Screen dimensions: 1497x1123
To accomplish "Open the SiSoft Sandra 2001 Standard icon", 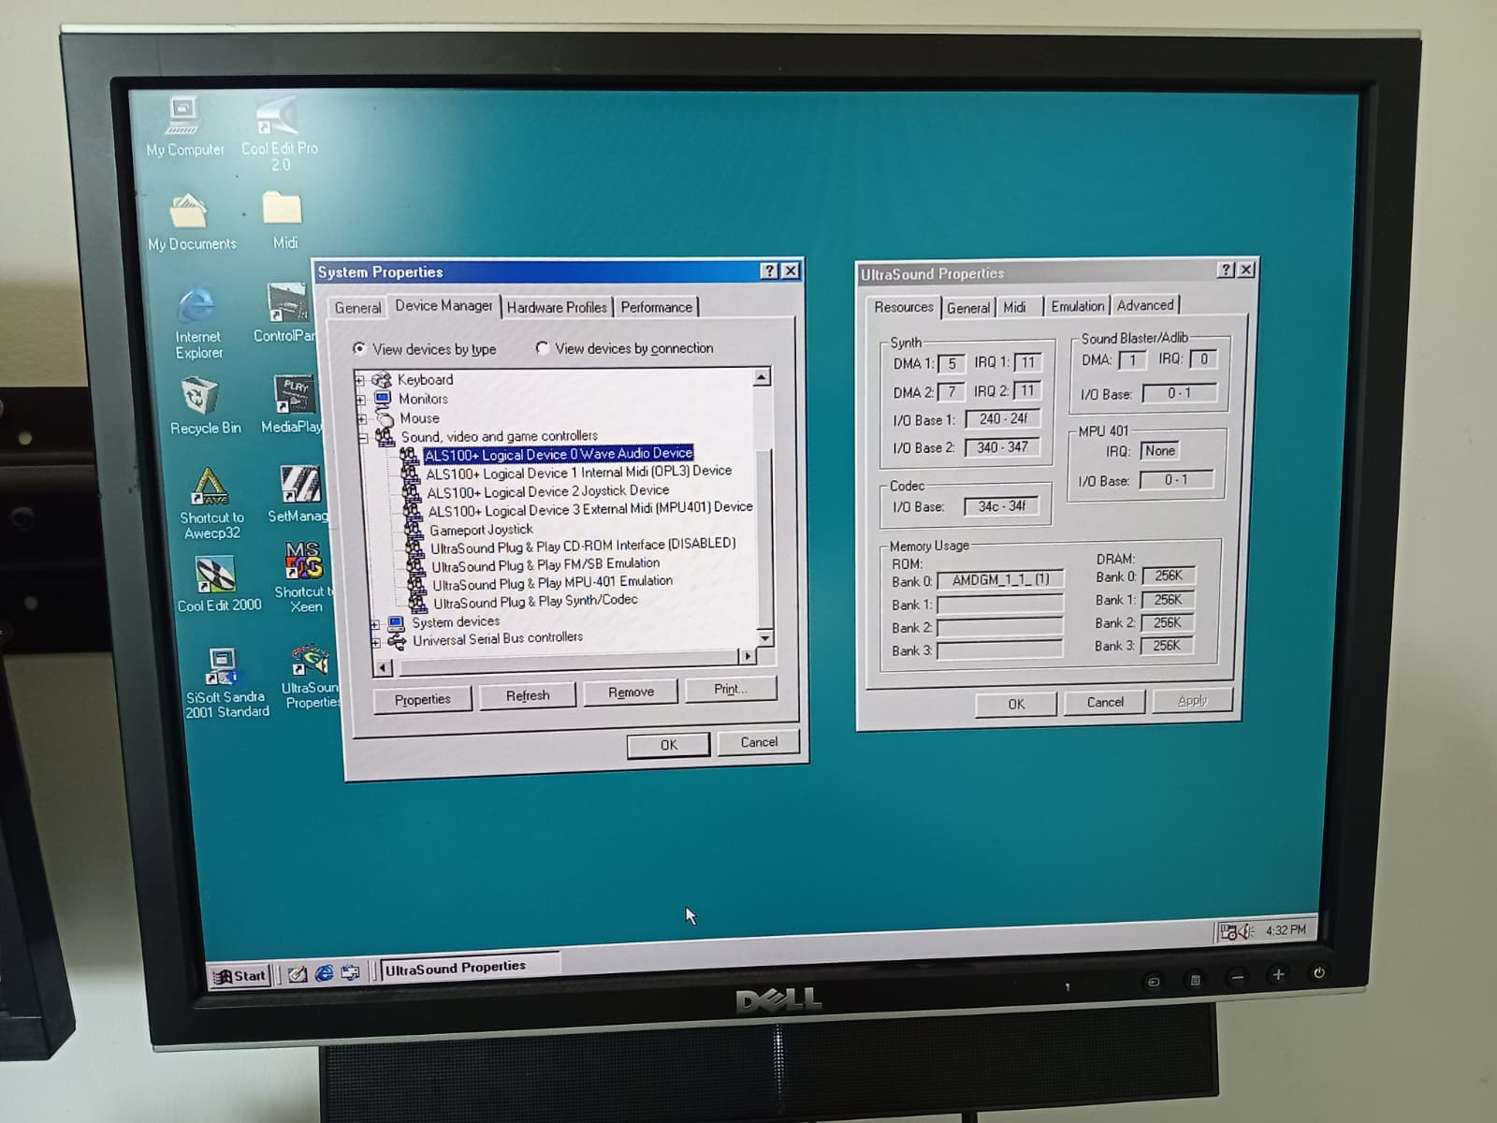I will click(x=222, y=668).
